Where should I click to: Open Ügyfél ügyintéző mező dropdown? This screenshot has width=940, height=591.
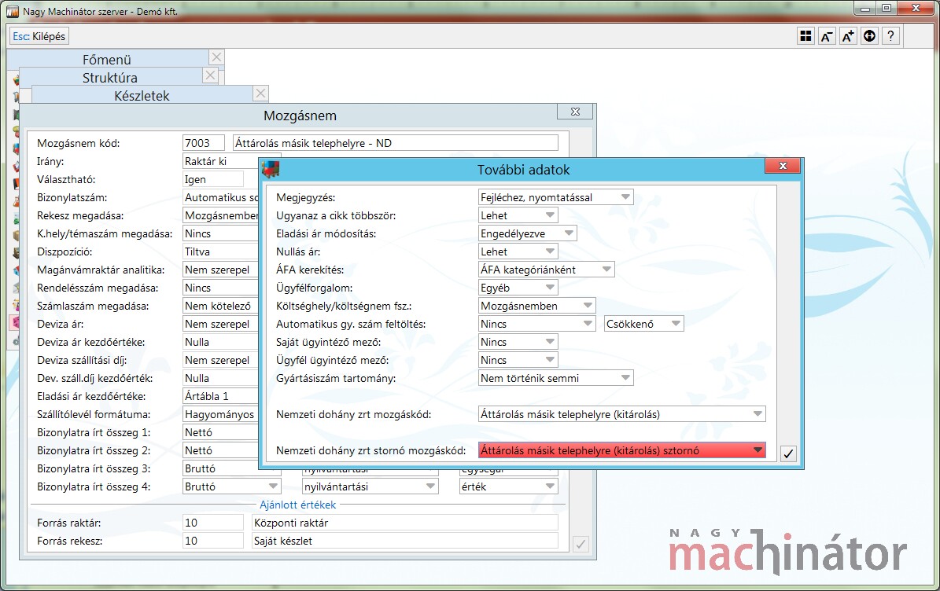point(518,360)
